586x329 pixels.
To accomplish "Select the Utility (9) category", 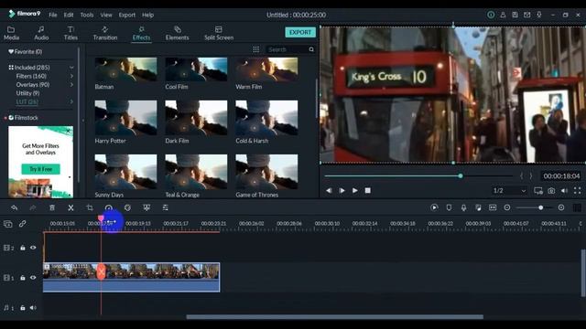I will coord(27,93).
